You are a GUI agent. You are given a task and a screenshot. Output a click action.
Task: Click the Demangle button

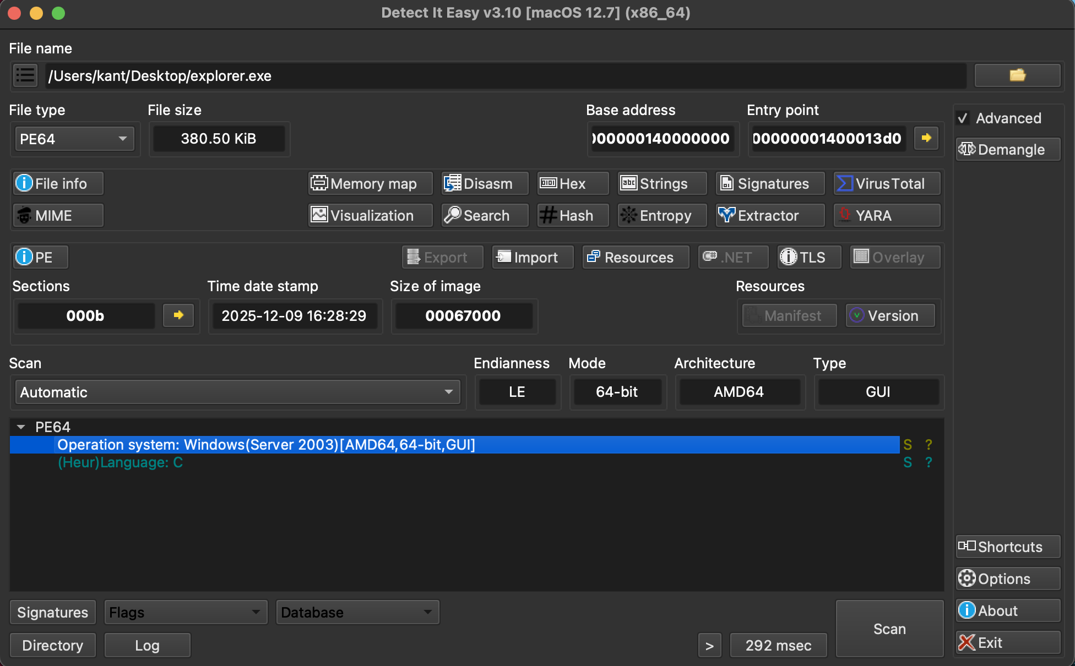1008,149
